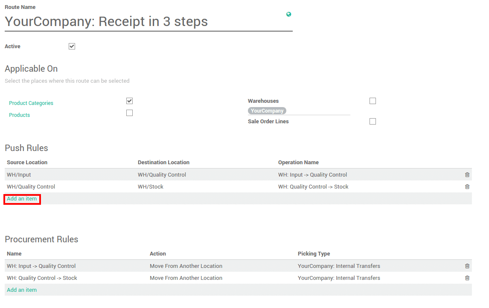
Task: Open push rule row WH/Quality Control to Stock
Action: point(171,186)
